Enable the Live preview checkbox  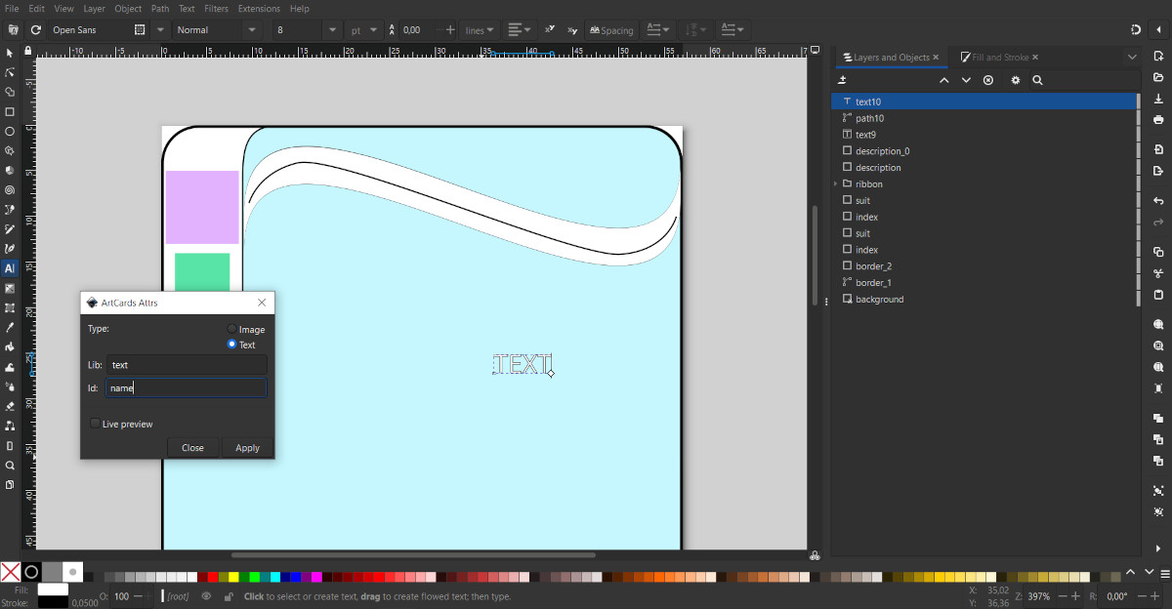point(95,424)
